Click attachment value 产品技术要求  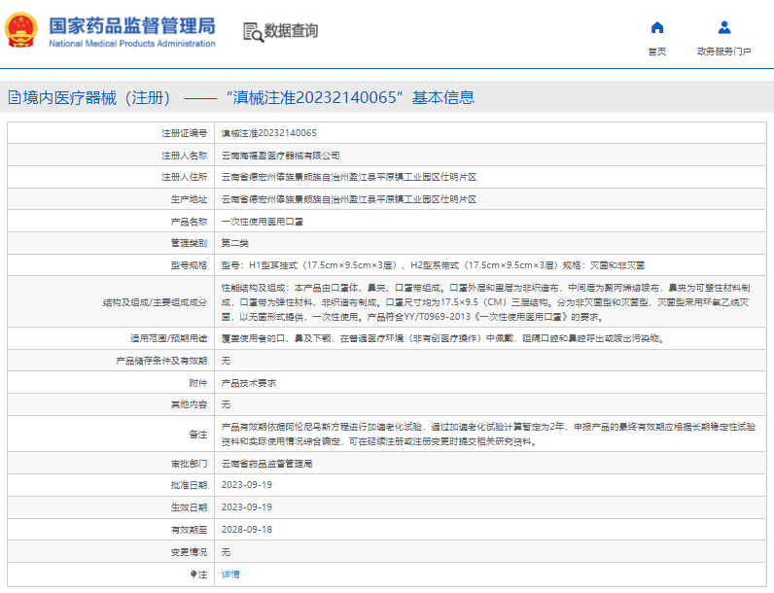[249, 383]
